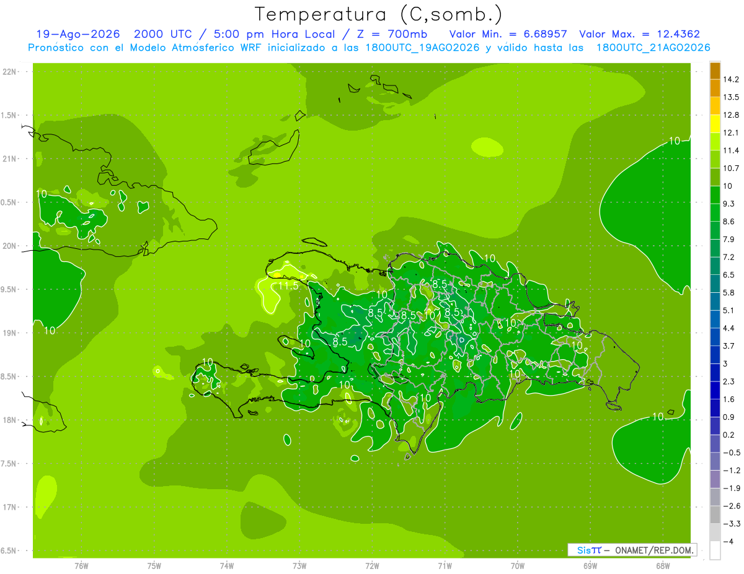Image resolution: width=744 pixels, height=574 pixels.
Task: Click the "69W" longitude axis label
Action: click(x=590, y=565)
